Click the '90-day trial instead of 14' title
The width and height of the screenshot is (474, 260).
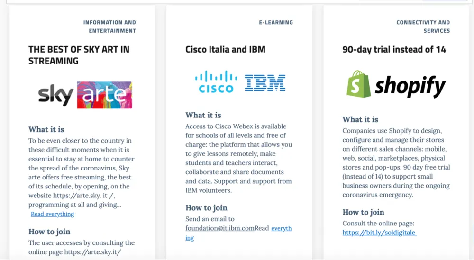pyautogui.click(x=394, y=49)
